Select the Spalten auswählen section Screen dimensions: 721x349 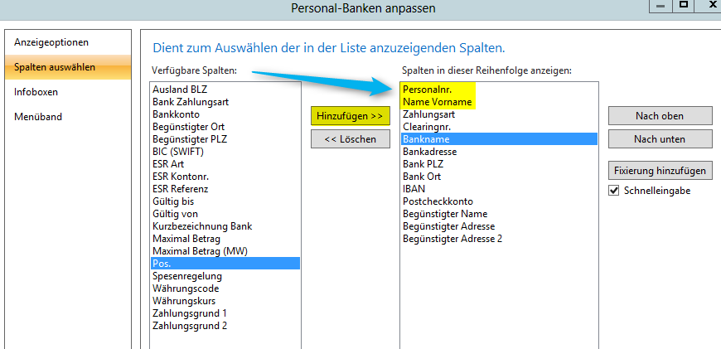pos(55,67)
